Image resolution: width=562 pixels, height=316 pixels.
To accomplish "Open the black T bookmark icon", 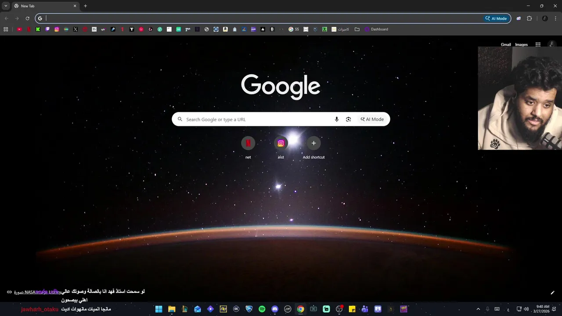I will pos(132,29).
